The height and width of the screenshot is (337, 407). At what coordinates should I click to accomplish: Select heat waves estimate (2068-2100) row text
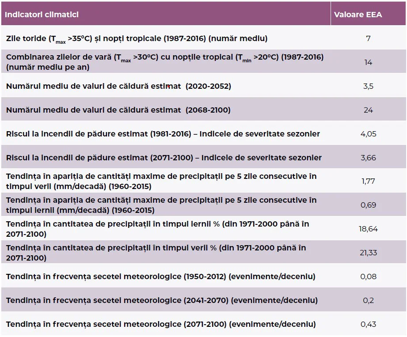118,110
